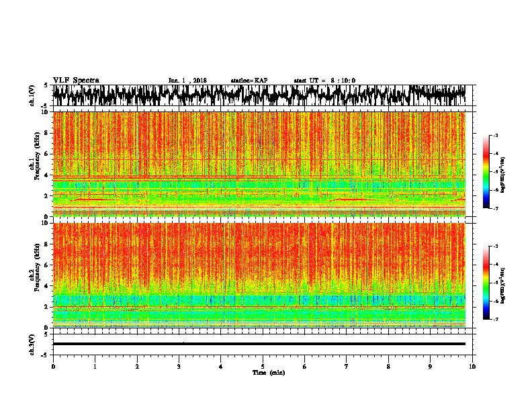Click x-axis tick label "5"
Viewport: 532px width, 411px height.
263,367
